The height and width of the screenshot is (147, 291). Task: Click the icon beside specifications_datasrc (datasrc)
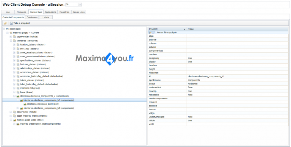pyautogui.click(x=18, y=61)
